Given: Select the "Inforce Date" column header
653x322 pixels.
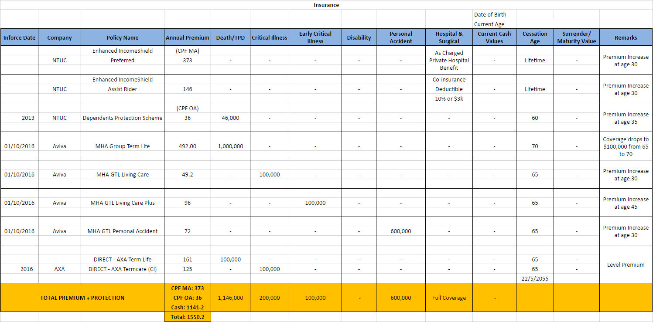Looking at the screenshot, I should coord(19,37).
